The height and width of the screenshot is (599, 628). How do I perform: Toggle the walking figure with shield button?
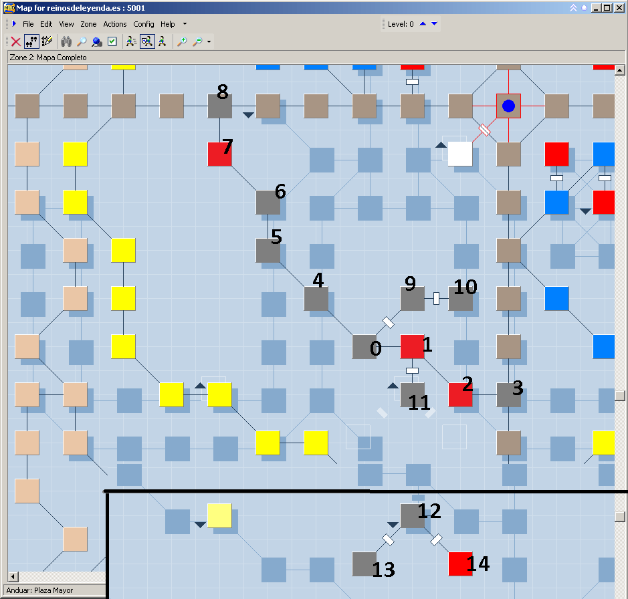coord(147,41)
